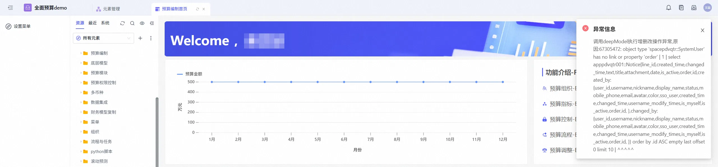Close the 异常信息 error popup
The image size is (718, 167).
[x=703, y=30]
